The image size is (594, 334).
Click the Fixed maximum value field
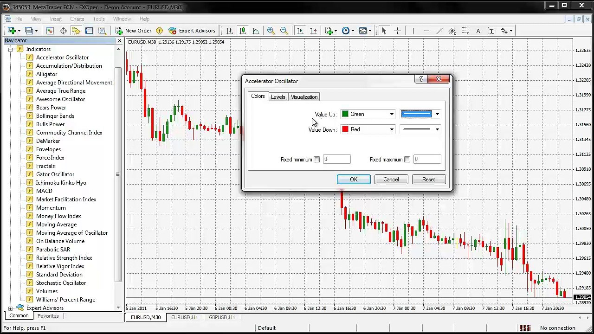click(427, 160)
